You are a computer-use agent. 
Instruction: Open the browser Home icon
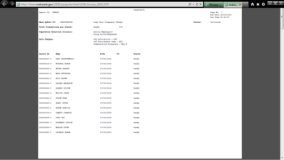(252, 4)
